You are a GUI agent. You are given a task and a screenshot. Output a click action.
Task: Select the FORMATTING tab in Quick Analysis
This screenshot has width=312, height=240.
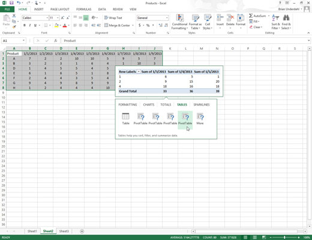click(x=128, y=104)
